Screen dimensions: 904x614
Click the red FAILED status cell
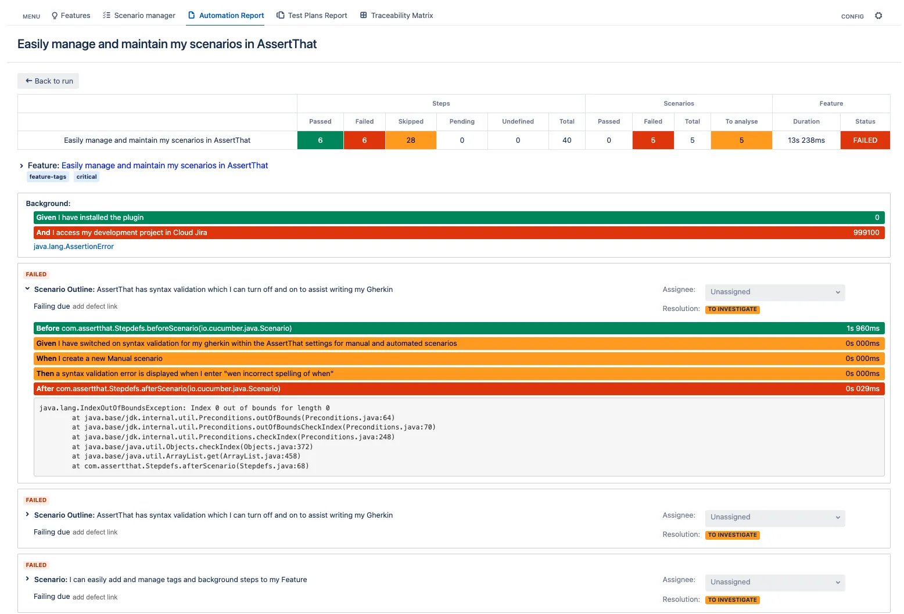(x=865, y=140)
